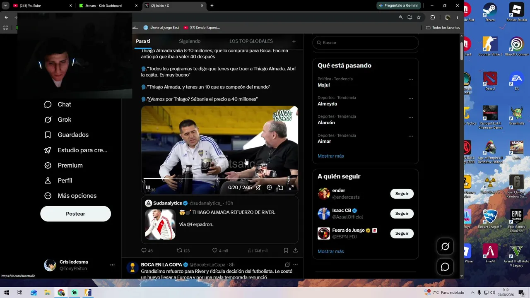The height and width of the screenshot is (298, 530).
Task: Open Grok in the sidebar
Action: [x=58, y=120]
